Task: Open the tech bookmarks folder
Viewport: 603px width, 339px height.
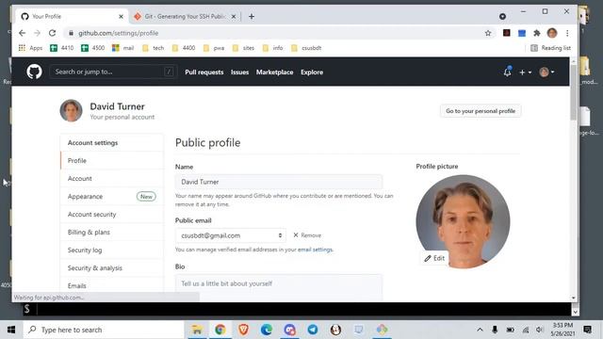Action: click(x=153, y=48)
